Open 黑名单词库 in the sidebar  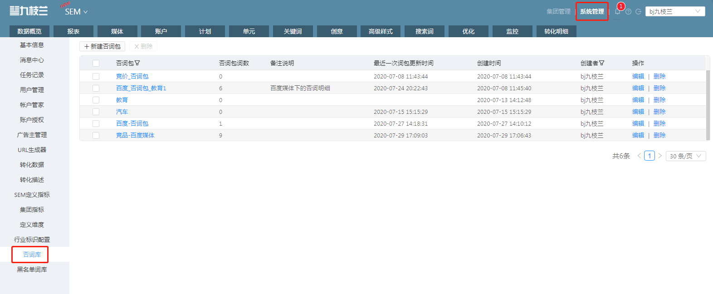(x=32, y=269)
